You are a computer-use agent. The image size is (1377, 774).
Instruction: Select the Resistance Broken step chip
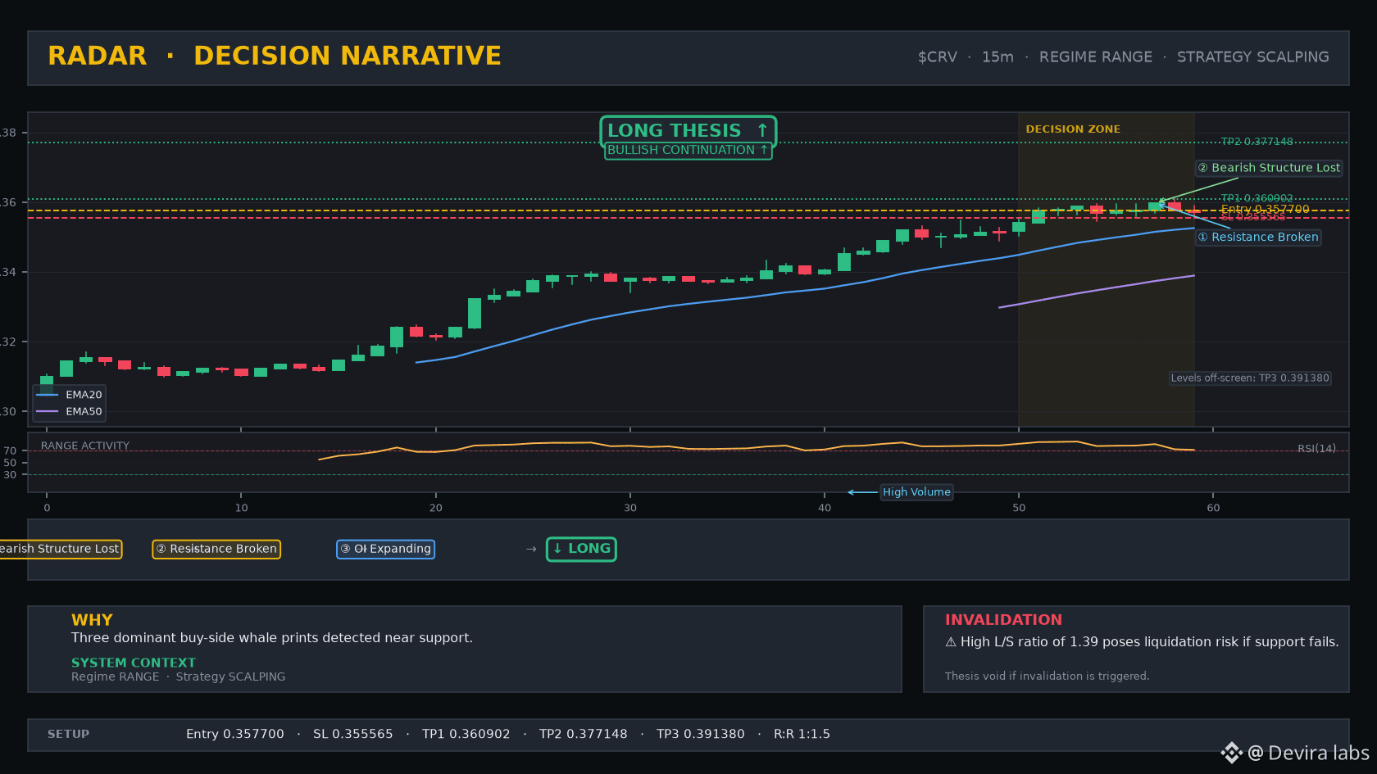coord(216,549)
